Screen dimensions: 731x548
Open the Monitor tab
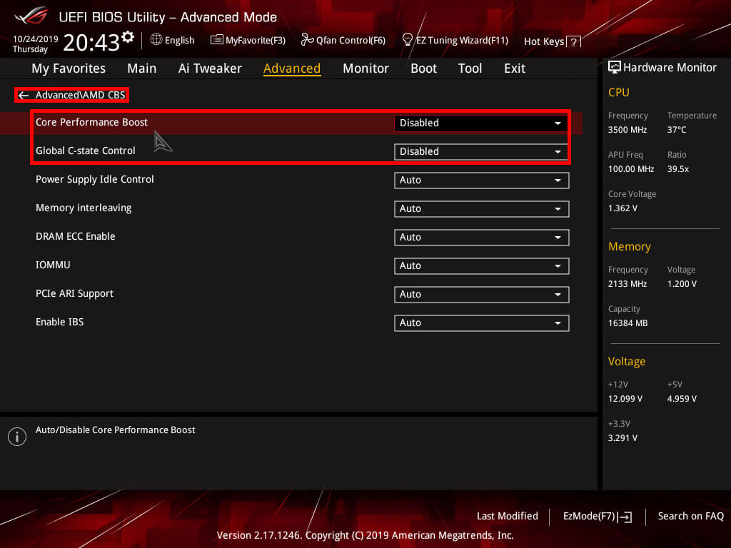(365, 68)
